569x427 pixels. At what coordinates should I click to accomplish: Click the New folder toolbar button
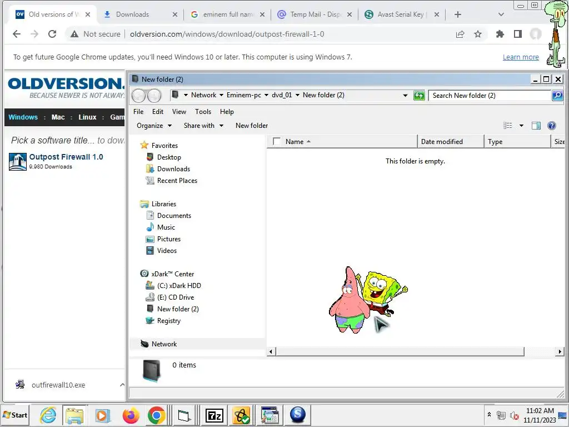(252, 126)
